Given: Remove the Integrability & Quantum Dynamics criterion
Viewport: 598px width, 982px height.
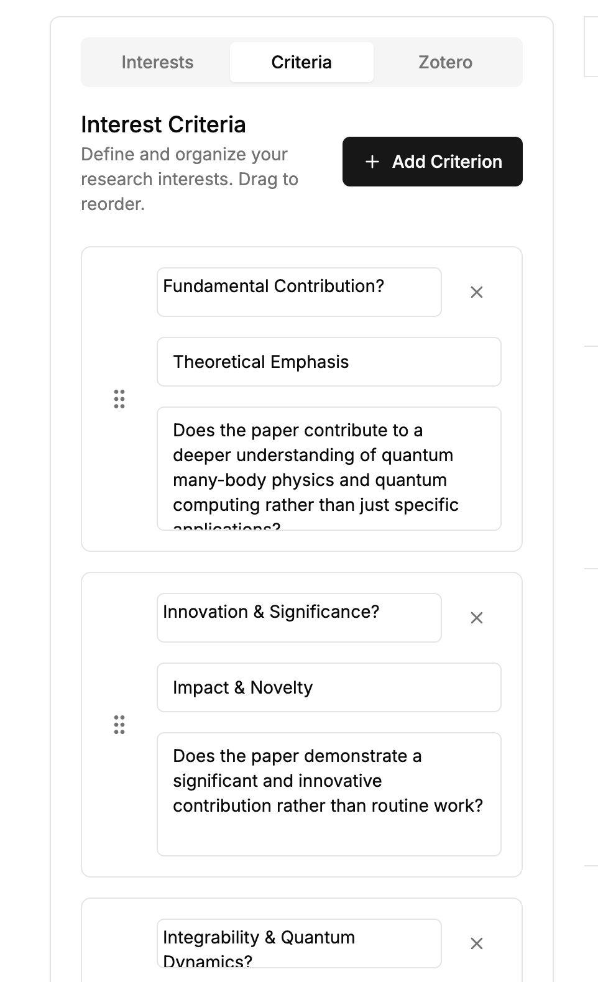Looking at the screenshot, I should [477, 943].
